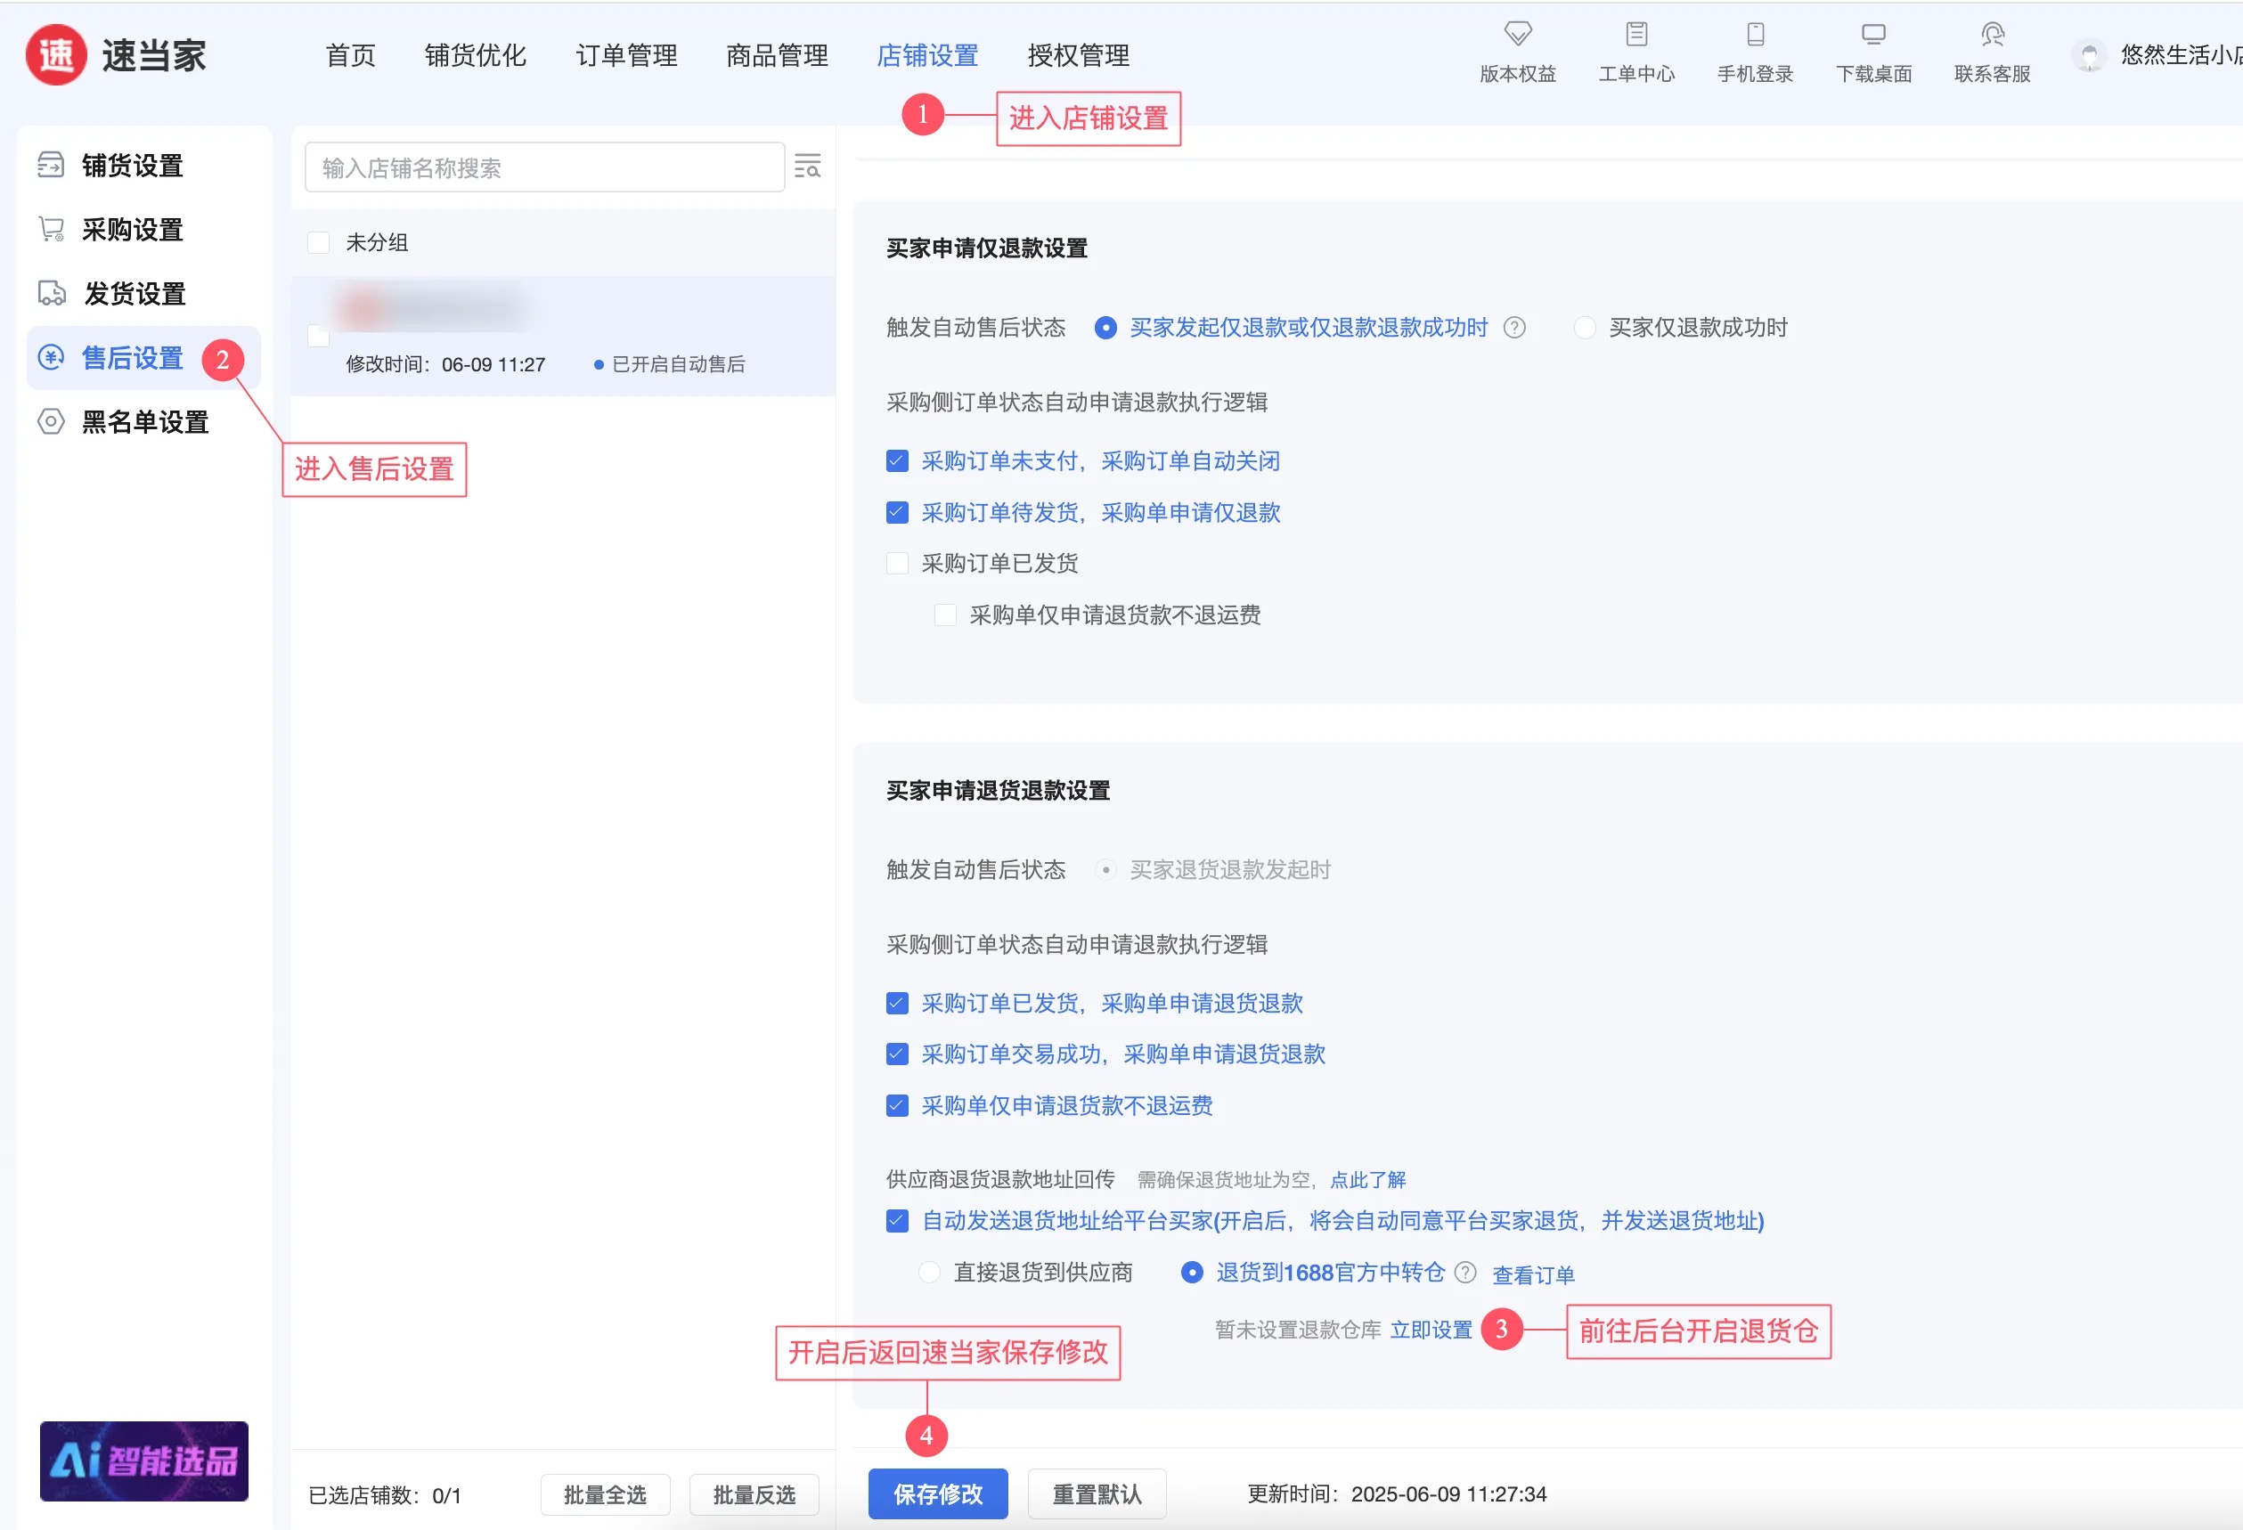The image size is (2243, 1530).
Task: Switch to 商品管理 in top navigation
Action: point(776,56)
